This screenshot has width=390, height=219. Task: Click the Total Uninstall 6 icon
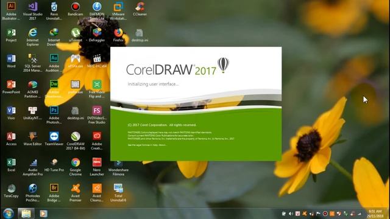point(118,193)
